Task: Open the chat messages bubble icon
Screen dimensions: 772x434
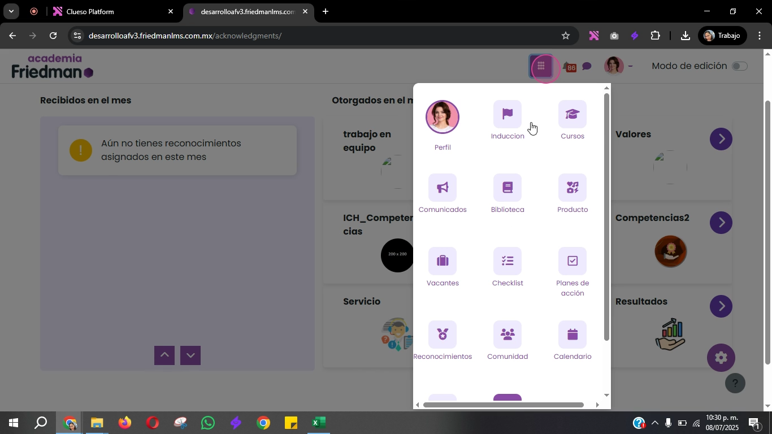Action: (x=587, y=67)
